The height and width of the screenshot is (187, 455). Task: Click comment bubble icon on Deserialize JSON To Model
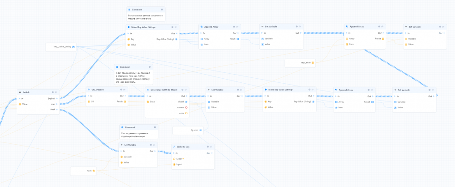186,90
